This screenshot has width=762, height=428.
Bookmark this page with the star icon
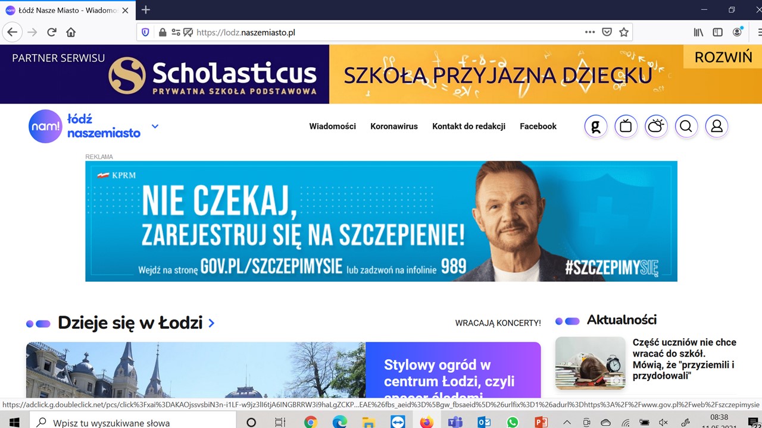tap(623, 32)
